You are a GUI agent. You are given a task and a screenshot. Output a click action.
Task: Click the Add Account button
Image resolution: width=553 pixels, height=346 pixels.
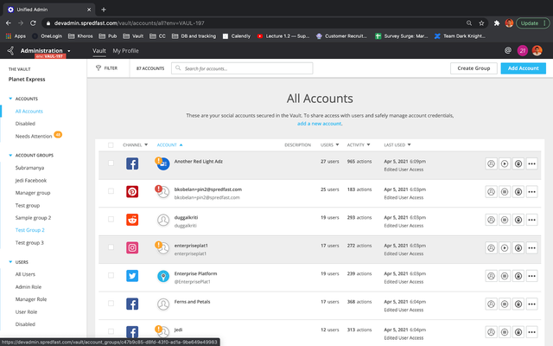[523, 68]
